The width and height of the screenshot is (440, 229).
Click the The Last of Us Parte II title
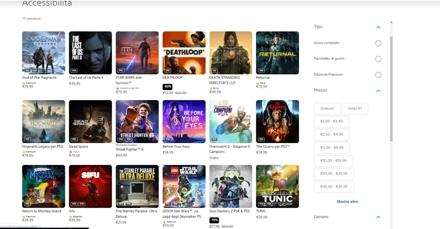(x=86, y=77)
